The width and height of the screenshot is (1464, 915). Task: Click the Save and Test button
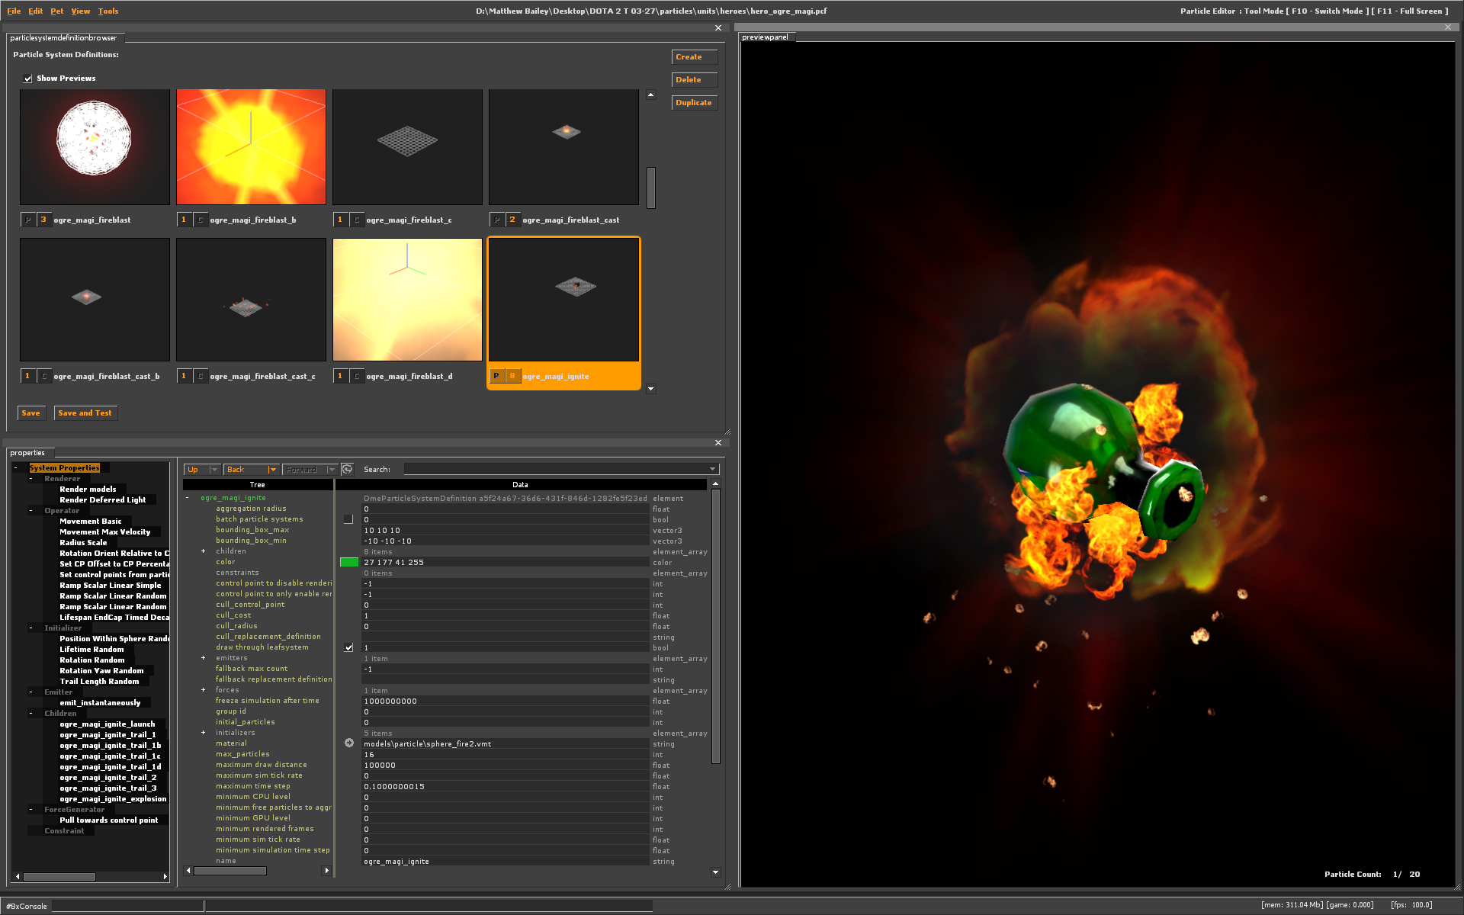pos(85,413)
